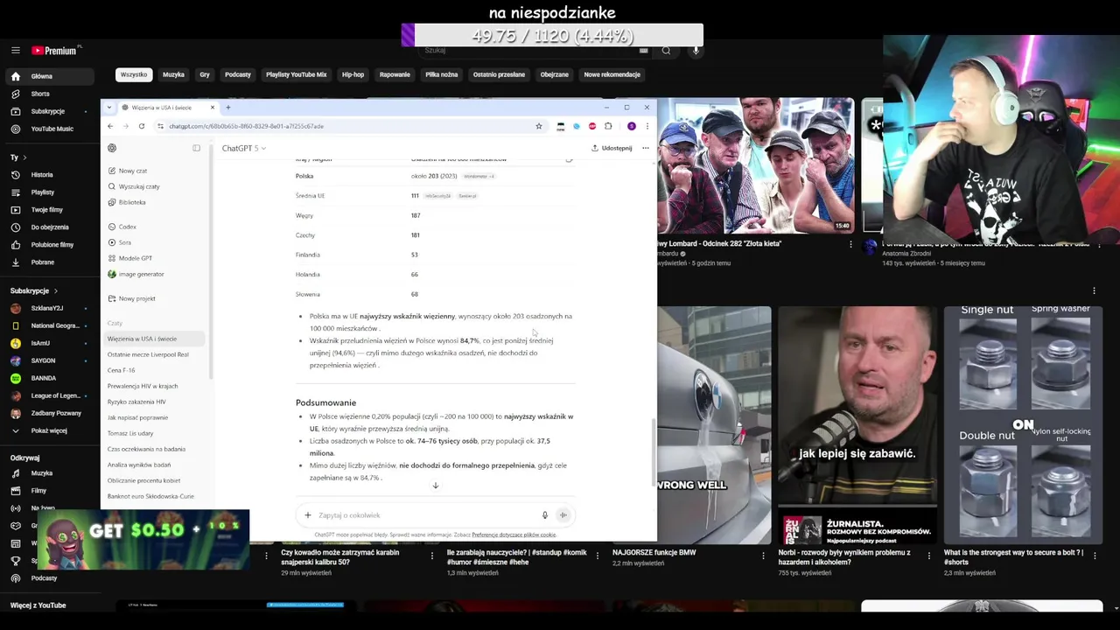The width and height of the screenshot is (1120, 630).
Task: Open Historia in the YouTube sidebar
Action: click(42, 175)
